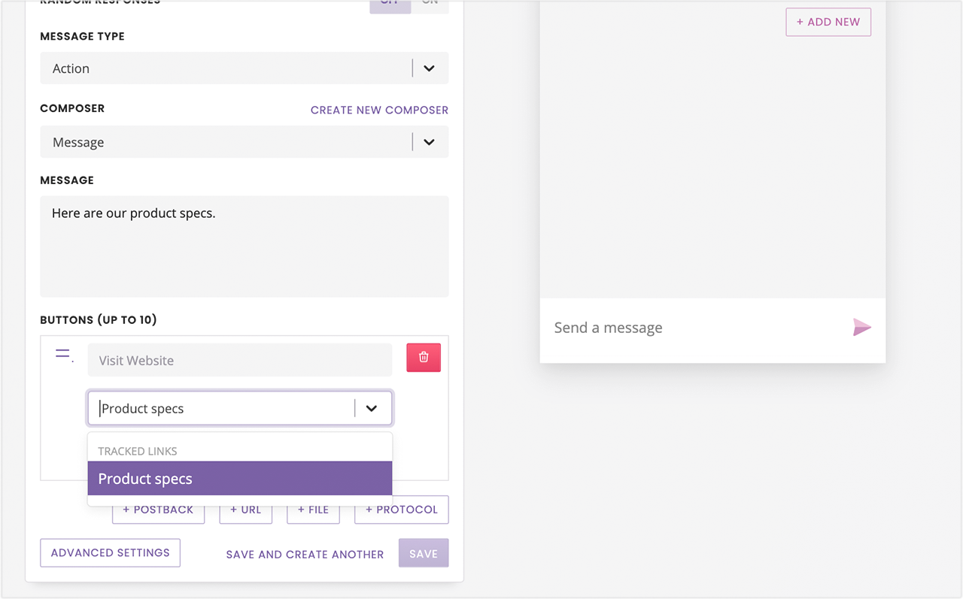Screen dimensions: 963x599
Task: Expand the tracked link selector for the button
Action: tap(239, 408)
